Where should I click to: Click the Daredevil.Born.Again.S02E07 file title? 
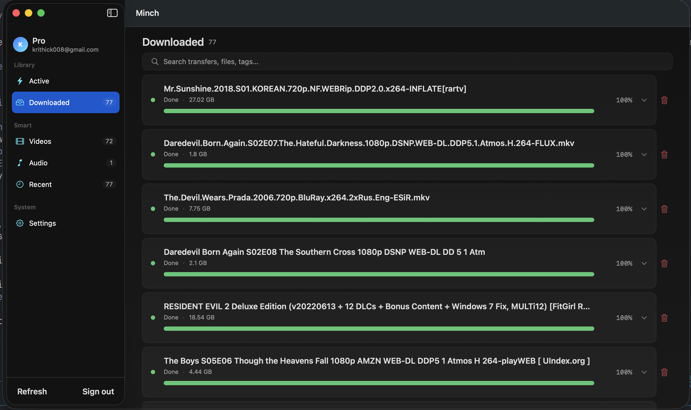[369, 143]
